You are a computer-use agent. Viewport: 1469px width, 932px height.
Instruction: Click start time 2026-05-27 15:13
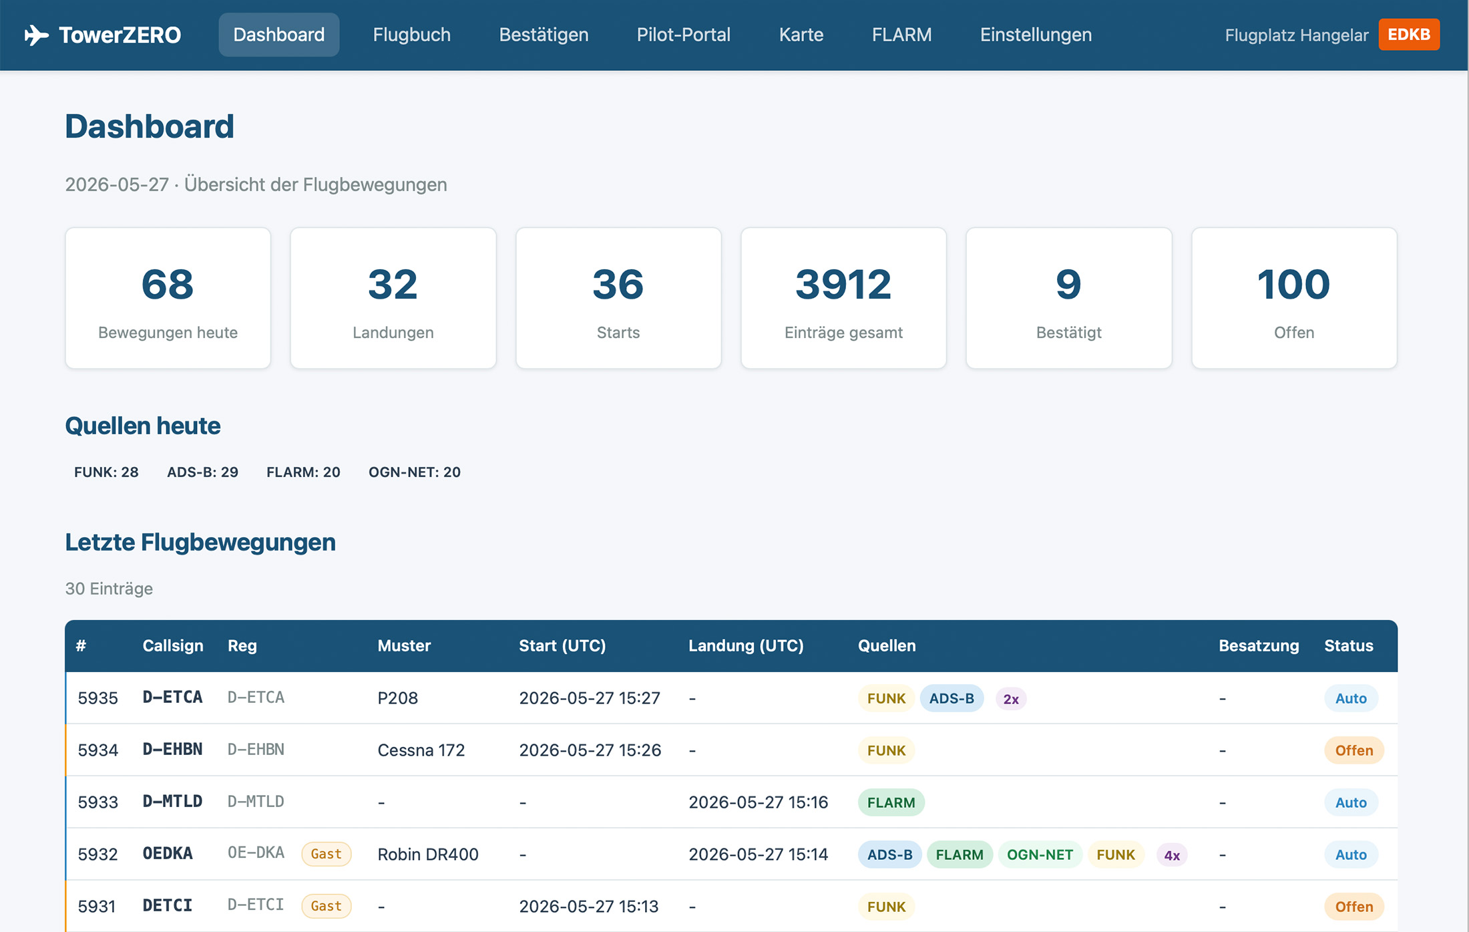click(589, 906)
